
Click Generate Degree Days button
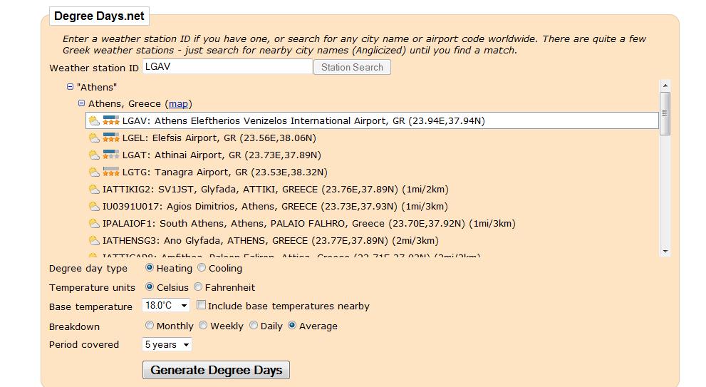point(216,370)
